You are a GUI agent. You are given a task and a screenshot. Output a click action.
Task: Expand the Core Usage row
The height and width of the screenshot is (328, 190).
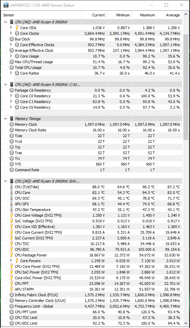coord(11,56)
